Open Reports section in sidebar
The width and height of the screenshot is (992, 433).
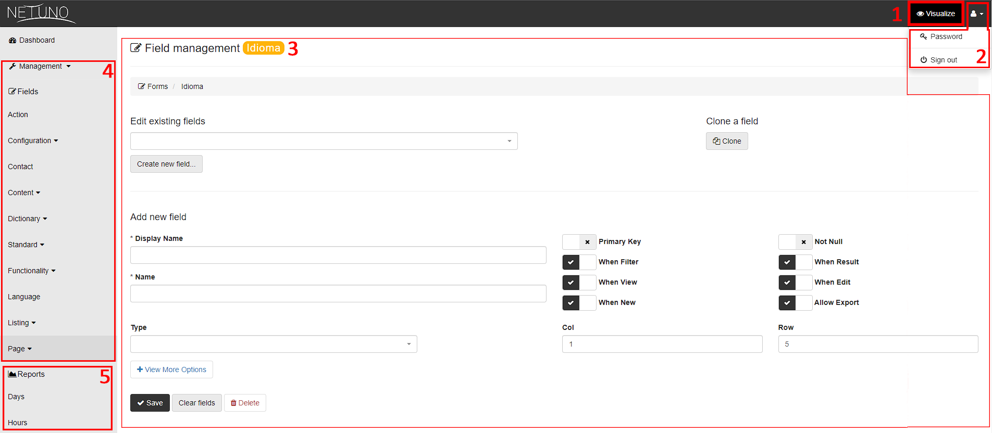tap(27, 374)
